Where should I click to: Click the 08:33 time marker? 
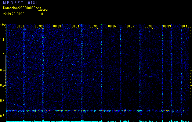pyautogui.click(x=57, y=26)
